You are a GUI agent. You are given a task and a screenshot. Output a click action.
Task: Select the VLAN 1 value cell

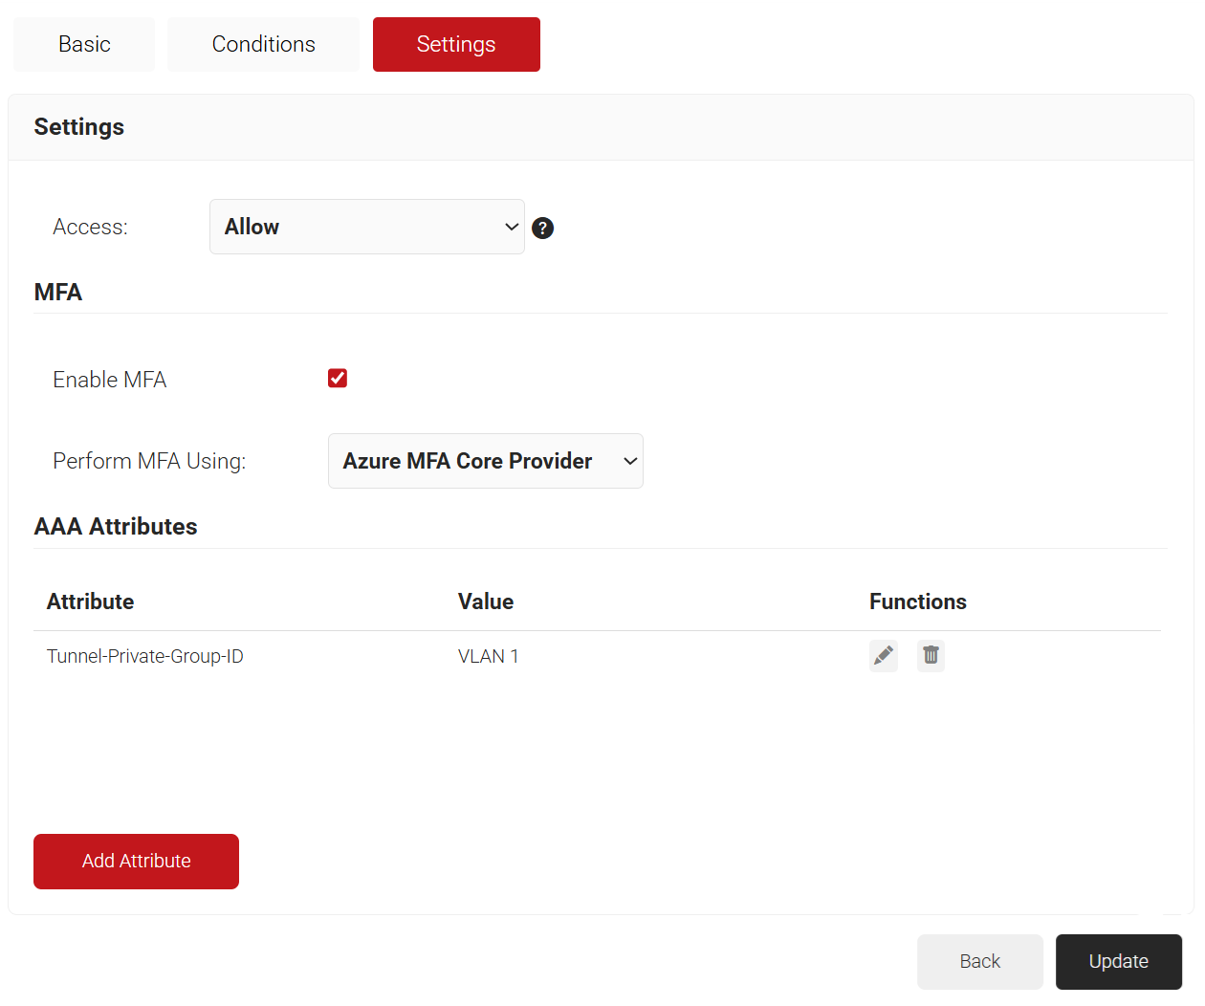coord(488,656)
